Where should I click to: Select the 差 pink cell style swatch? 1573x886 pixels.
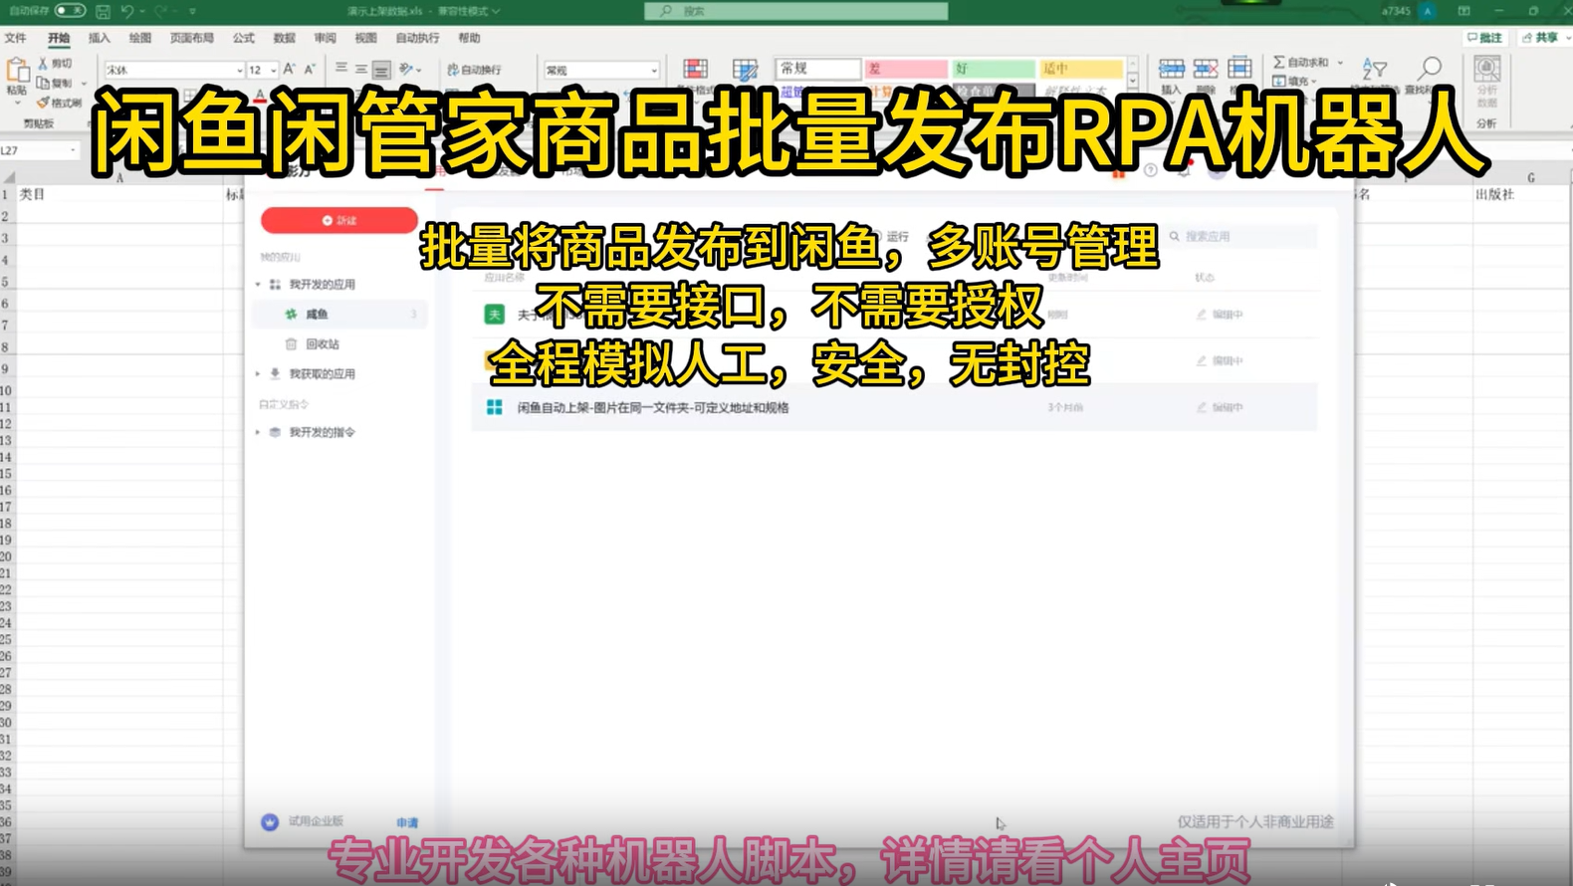click(906, 69)
